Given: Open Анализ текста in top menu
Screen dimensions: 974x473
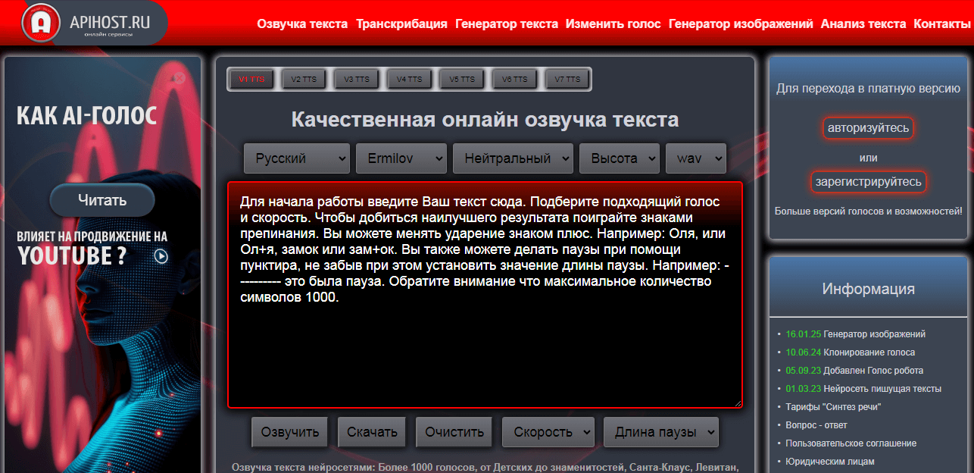Looking at the screenshot, I should pyautogui.click(x=863, y=23).
